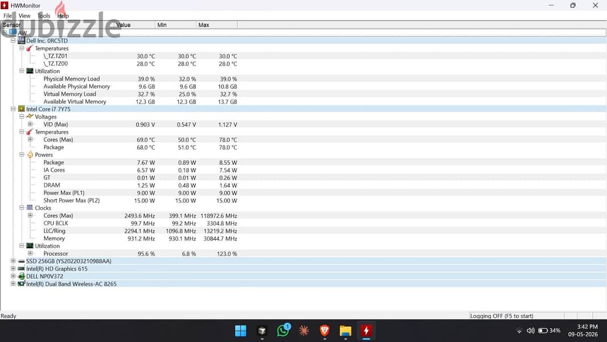Click the CPU Utilization chip icon
607x342 pixels.
(30, 246)
